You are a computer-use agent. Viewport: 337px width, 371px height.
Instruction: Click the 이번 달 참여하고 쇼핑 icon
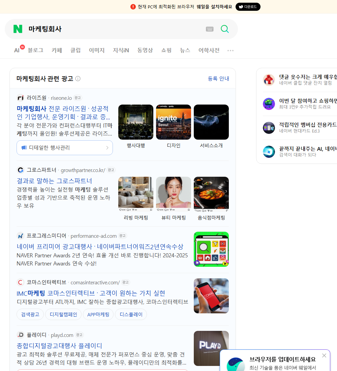coord(269,104)
